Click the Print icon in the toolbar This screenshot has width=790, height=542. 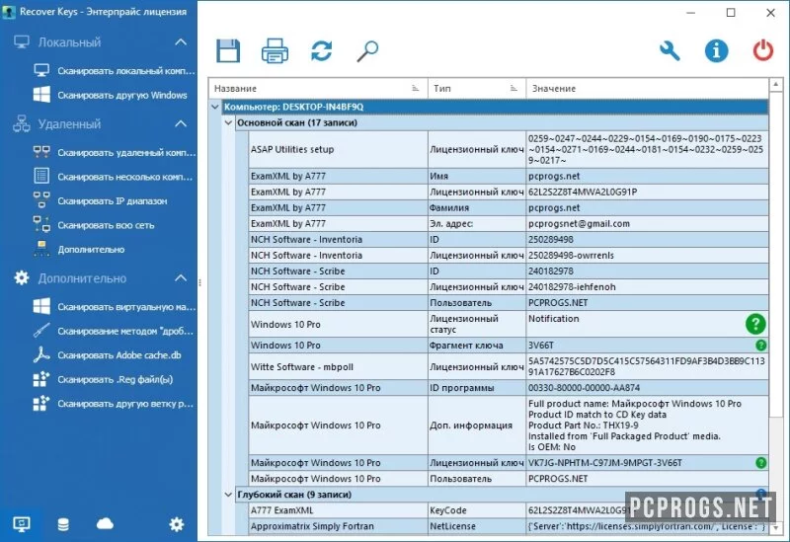(275, 51)
